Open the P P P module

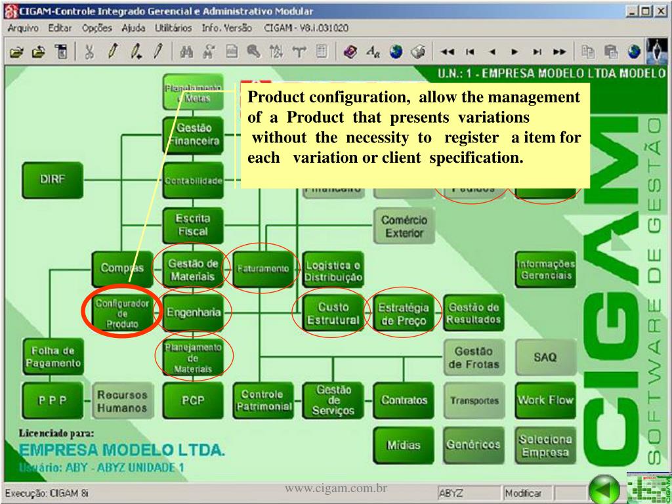click(52, 400)
